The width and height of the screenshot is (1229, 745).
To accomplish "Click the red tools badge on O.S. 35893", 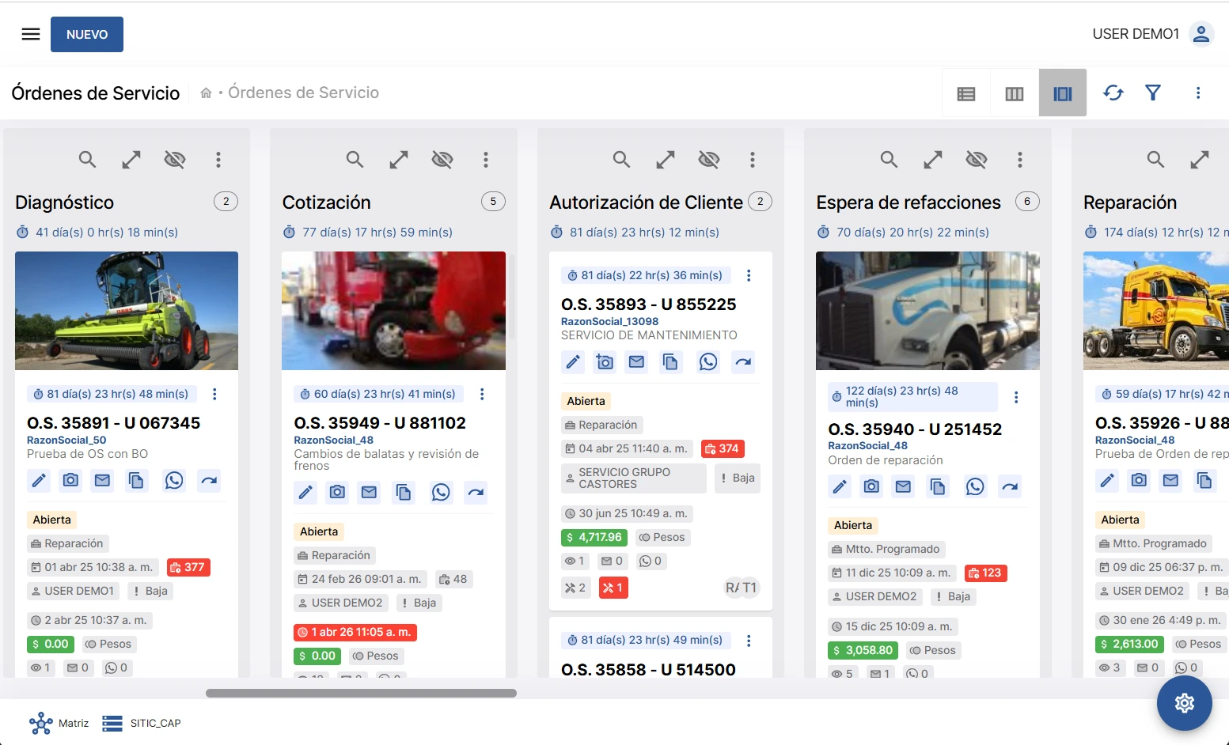I will [613, 588].
